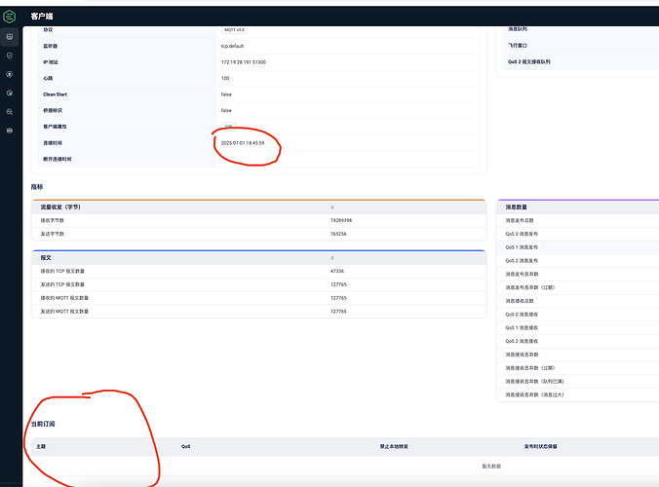659x487 pixels.
Task: Open the magnifier diagnose sidebar icon
Action: pyautogui.click(x=10, y=112)
